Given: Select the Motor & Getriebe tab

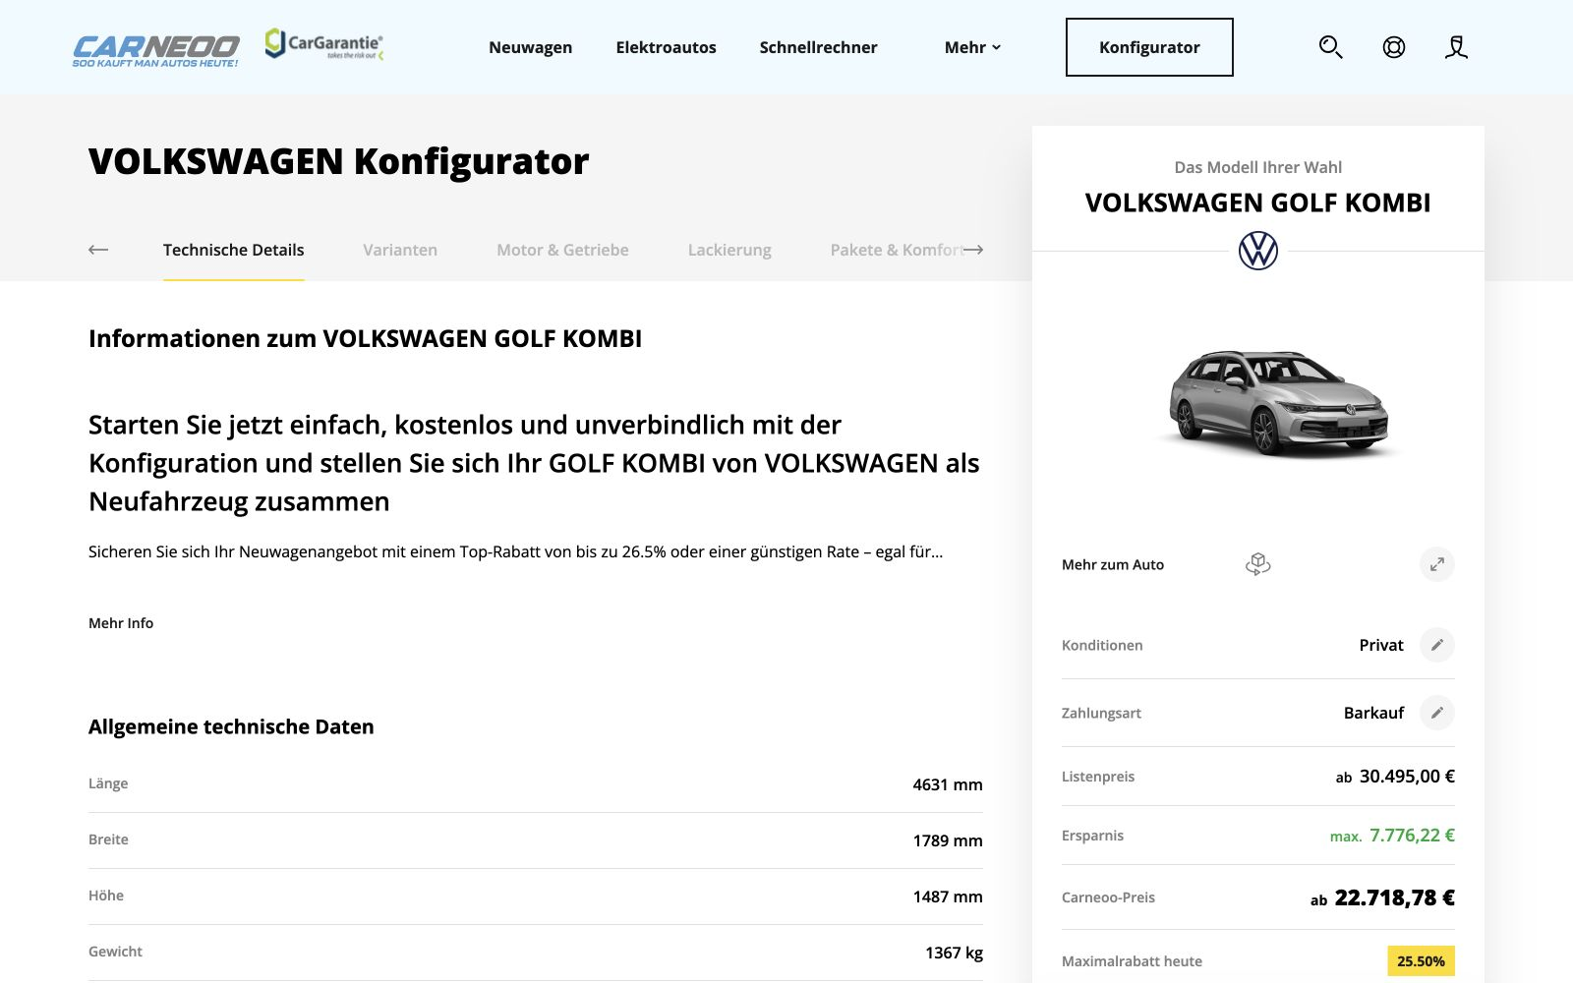Looking at the screenshot, I should [x=562, y=250].
